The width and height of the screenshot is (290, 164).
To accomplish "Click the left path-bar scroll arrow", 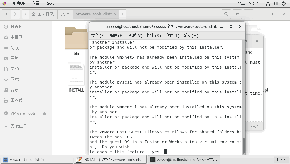I will pyautogui.click(x=26, y=14).
